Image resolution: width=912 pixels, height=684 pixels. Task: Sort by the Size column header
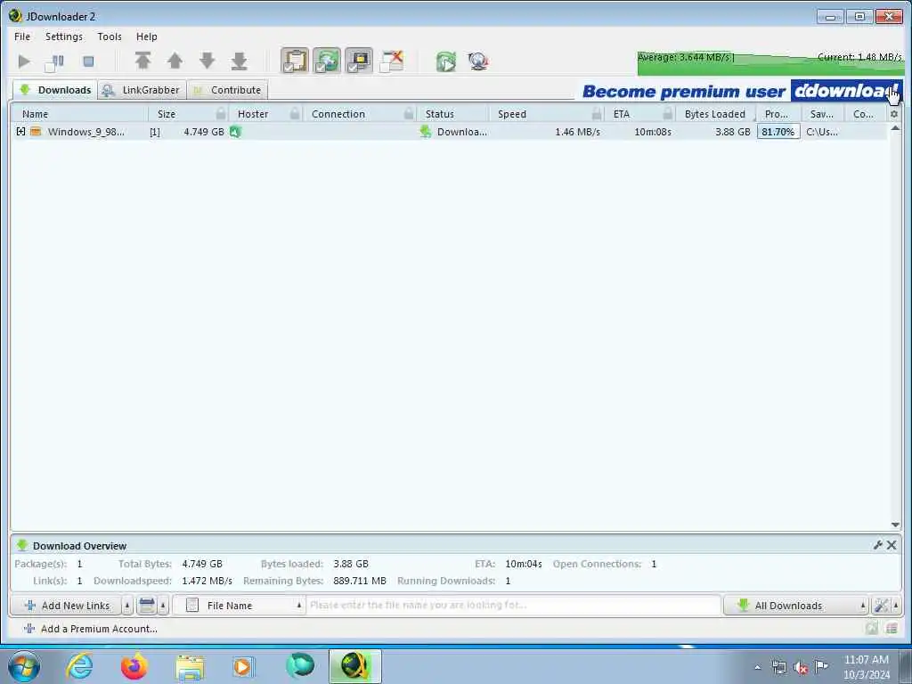click(x=166, y=114)
